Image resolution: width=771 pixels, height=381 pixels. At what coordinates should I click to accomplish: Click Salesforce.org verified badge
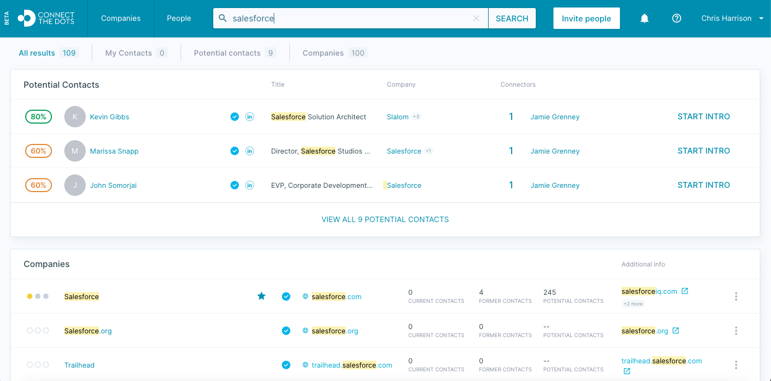tap(286, 331)
